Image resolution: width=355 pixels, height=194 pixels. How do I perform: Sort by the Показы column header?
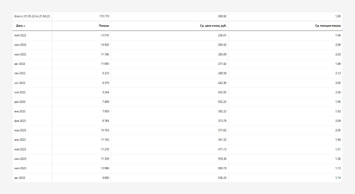coord(104,26)
